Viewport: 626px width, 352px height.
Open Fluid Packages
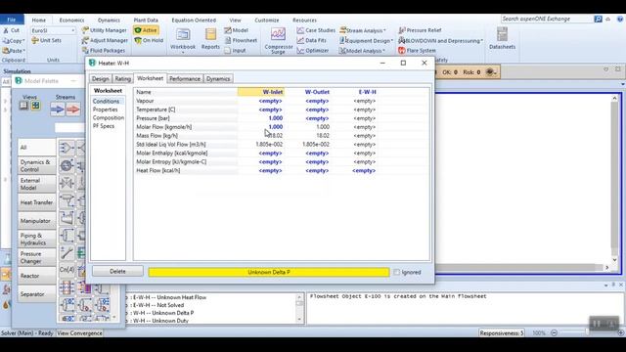click(x=104, y=51)
